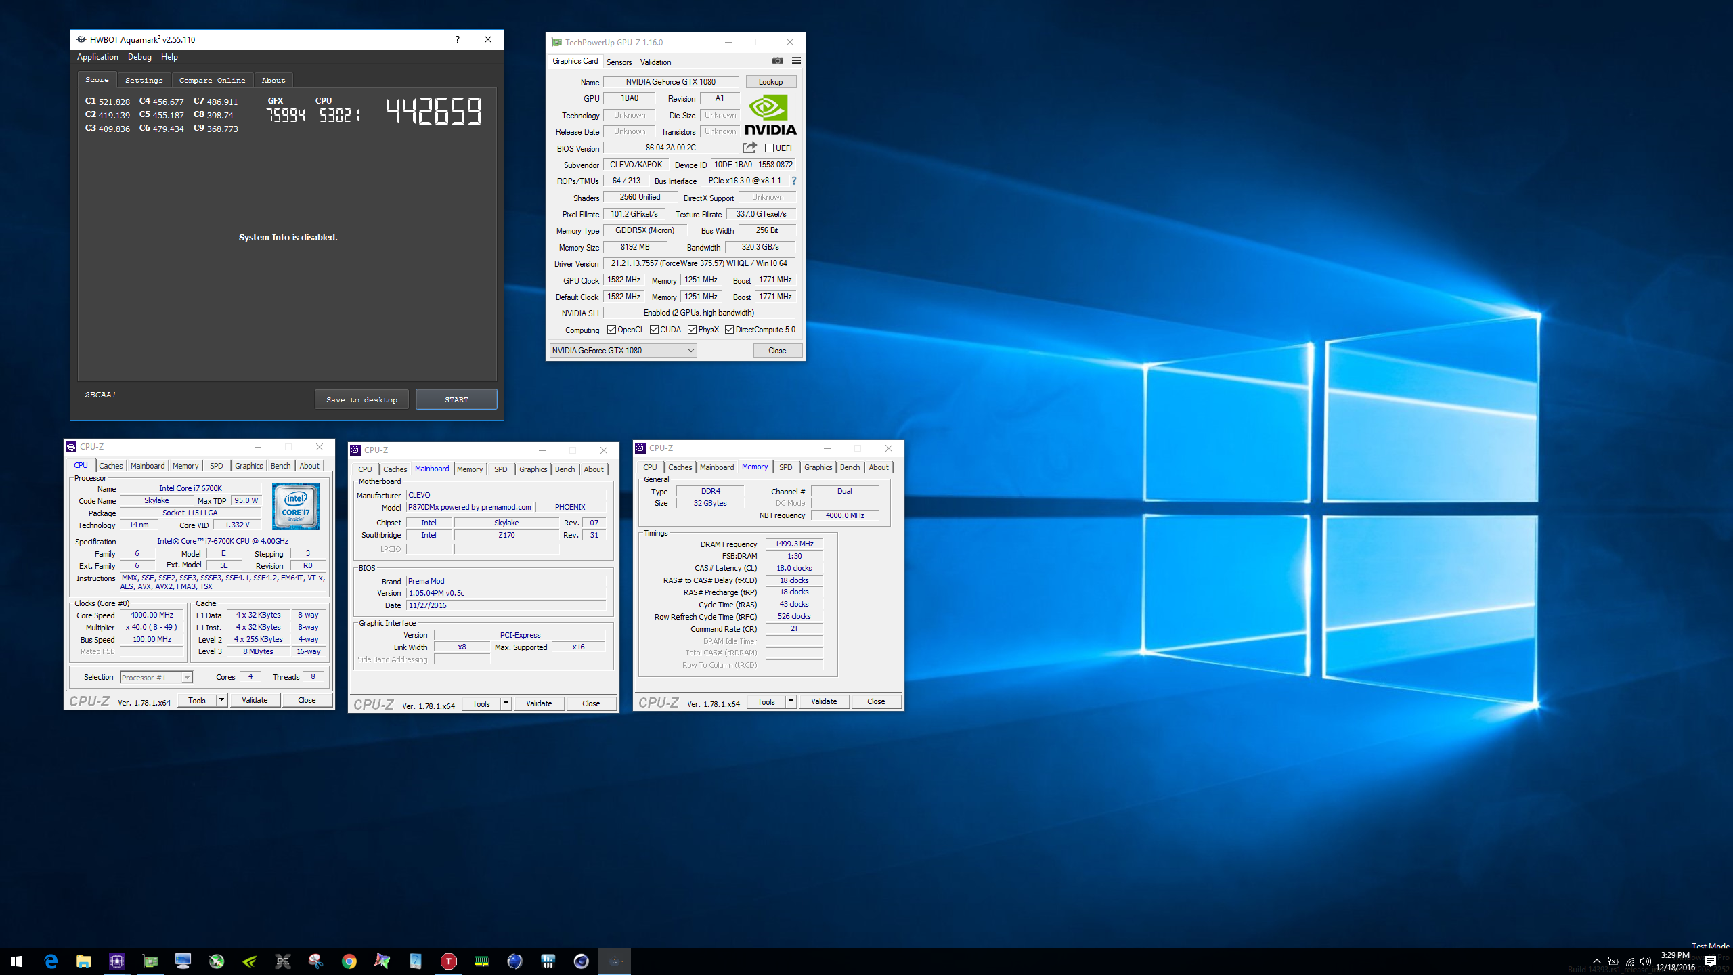This screenshot has height=975, width=1733.
Task: Click the START button in Aquamark
Action: pos(456,399)
